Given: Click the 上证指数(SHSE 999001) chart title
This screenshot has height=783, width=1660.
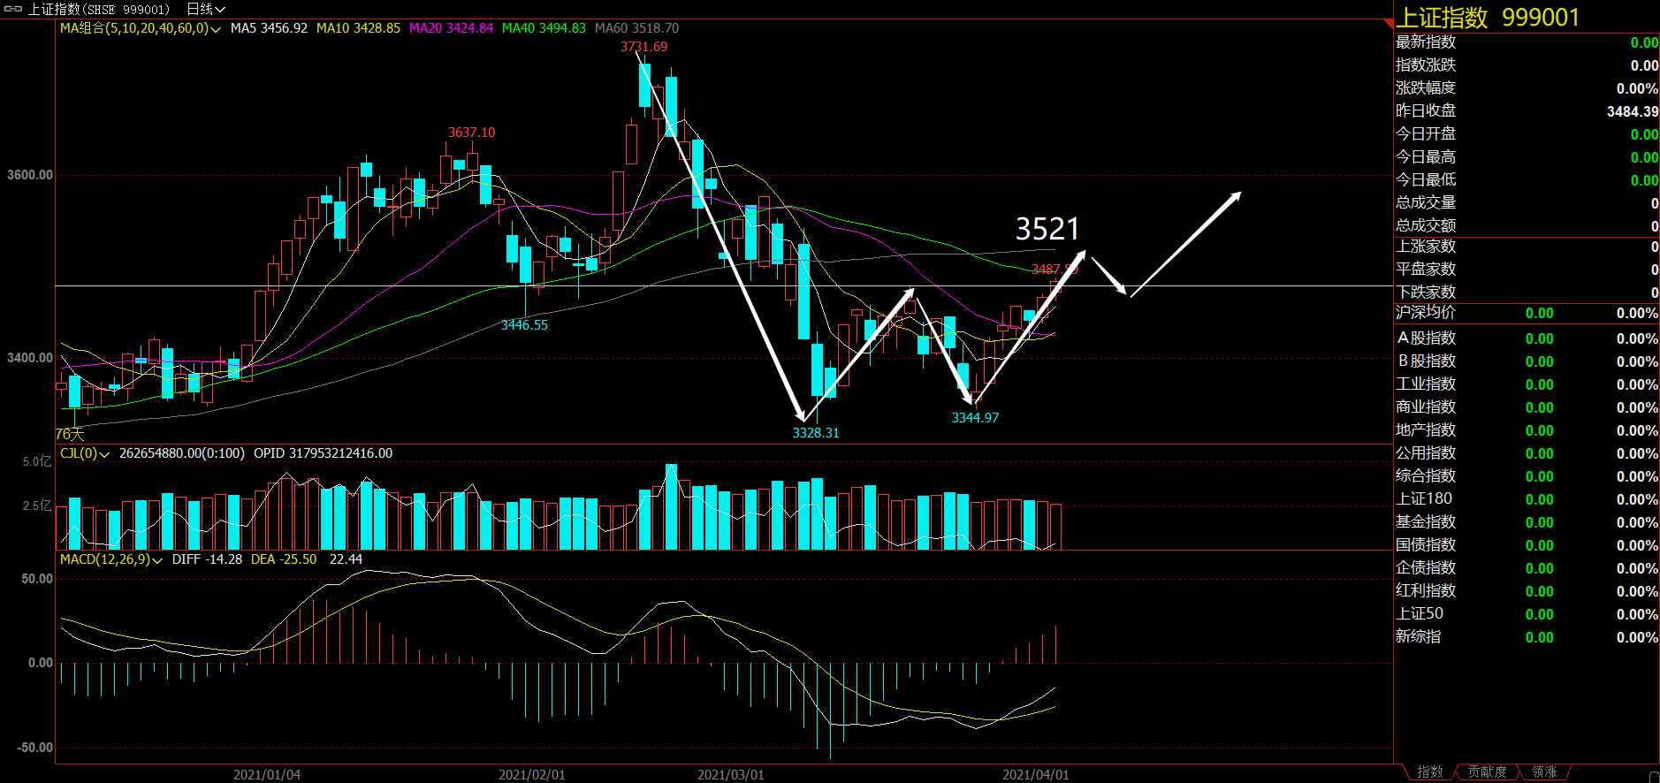Looking at the screenshot, I should pos(98,9).
